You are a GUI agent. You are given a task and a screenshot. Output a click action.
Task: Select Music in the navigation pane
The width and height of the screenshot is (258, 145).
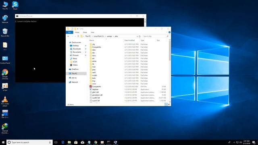coord(75,58)
